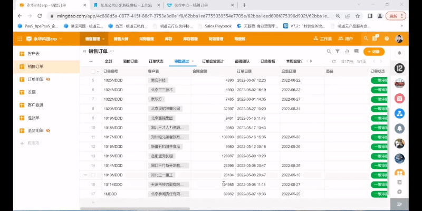Open the 财务管理 menu
Screen dimensions: 422x211
pos(216,39)
